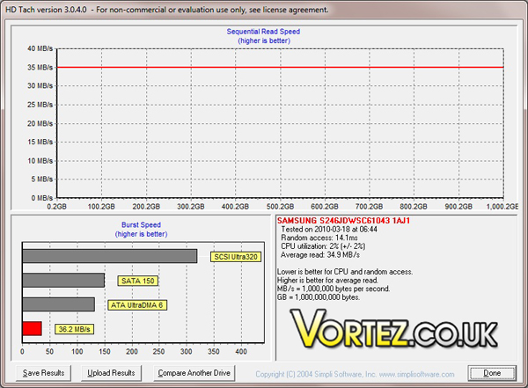This screenshot has width=528, height=388.
Task: Click the SCSI Ultra320 gray bar
Action: (x=110, y=256)
